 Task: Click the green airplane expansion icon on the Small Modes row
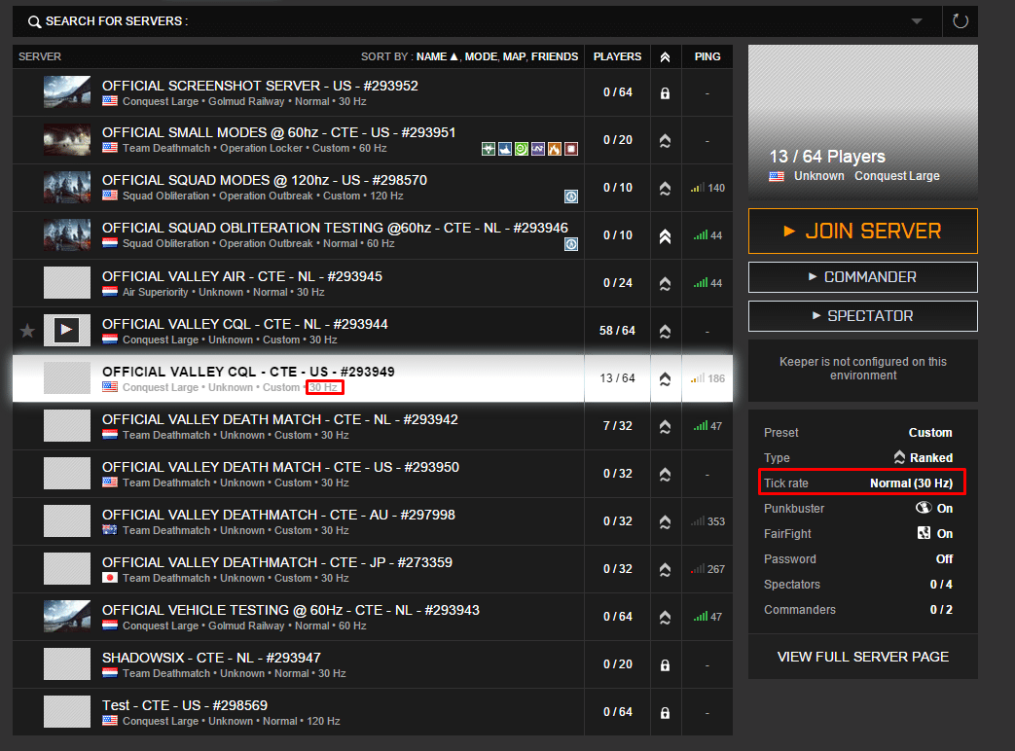pyautogui.click(x=489, y=149)
